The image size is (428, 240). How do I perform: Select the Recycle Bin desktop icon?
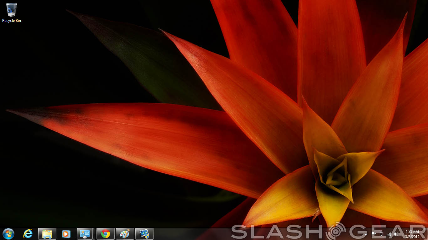tap(12, 10)
